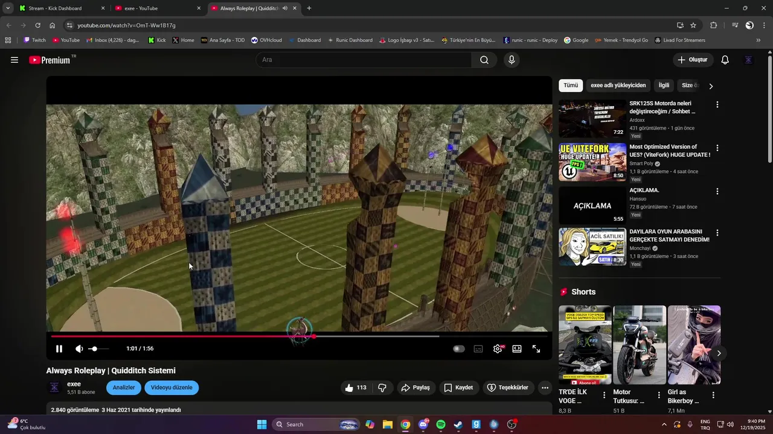Open options for Girl as Bikerboy short

(x=713, y=395)
